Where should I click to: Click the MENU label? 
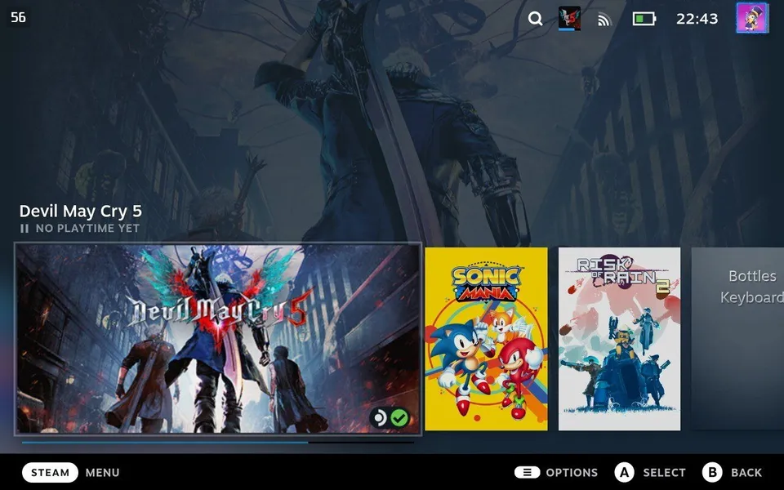[x=103, y=473]
